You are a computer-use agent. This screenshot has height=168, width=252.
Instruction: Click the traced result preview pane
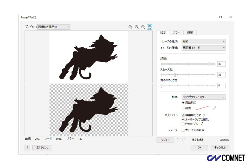[89, 110]
